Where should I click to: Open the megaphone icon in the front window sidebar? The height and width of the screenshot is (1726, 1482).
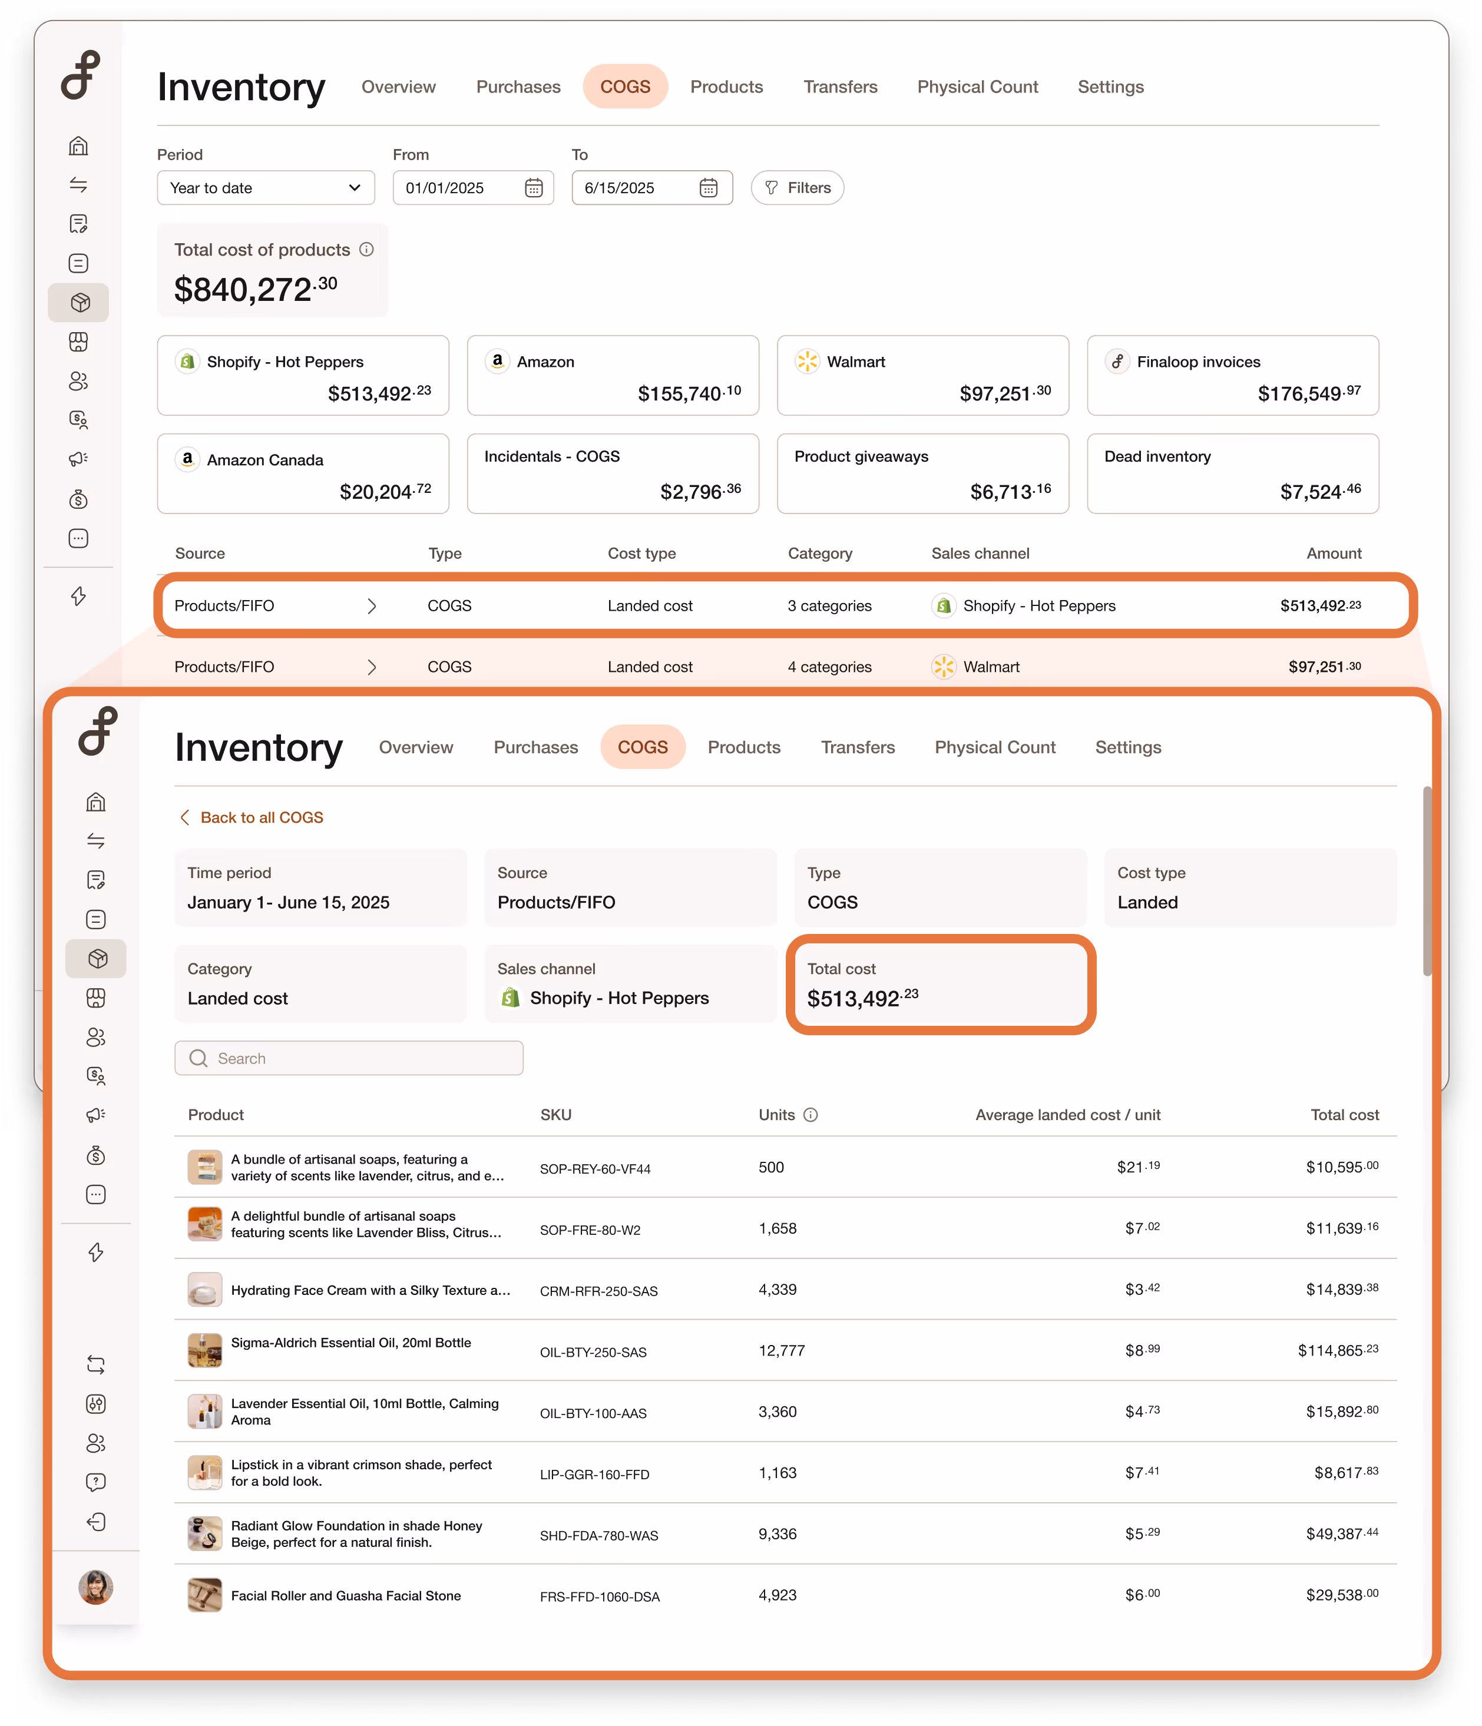click(x=96, y=1115)
